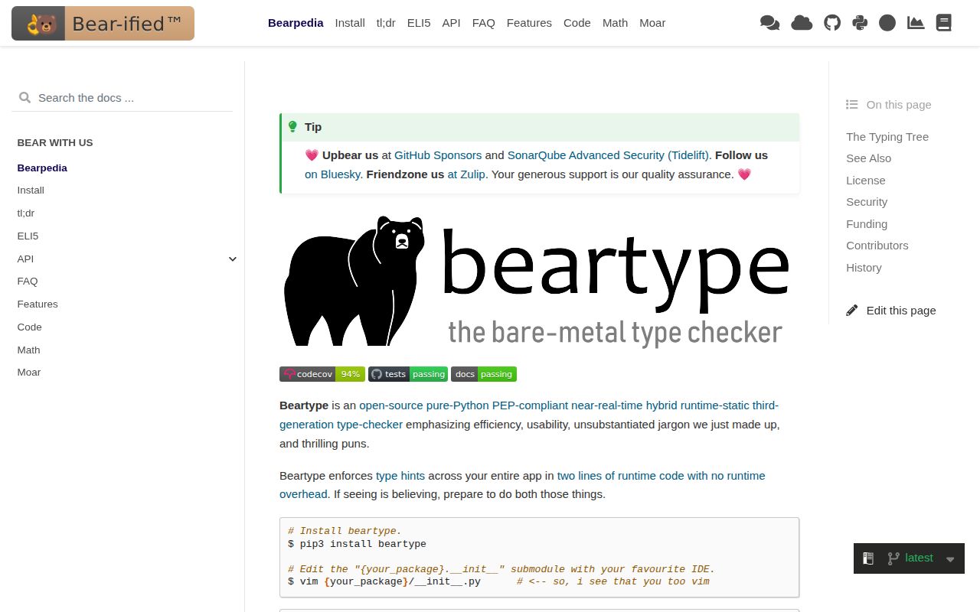The height and width of the screenshot is (612, 980).
Task: Jump to The Typing Tree section
Action: 887,137
